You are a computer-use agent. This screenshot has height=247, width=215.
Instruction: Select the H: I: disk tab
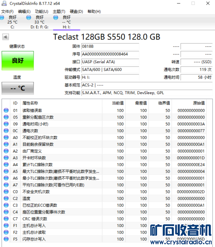coord(66,22)
